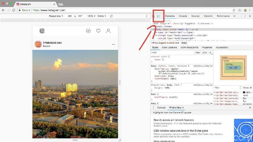Select the Event Listeners sub-tab
Image resolution: width=253 pixels, height=142 pixels.
[x=170, y=47]
